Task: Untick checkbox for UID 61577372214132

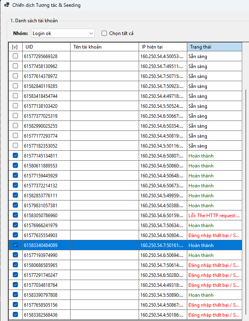Action: click(x=16, y=185)
